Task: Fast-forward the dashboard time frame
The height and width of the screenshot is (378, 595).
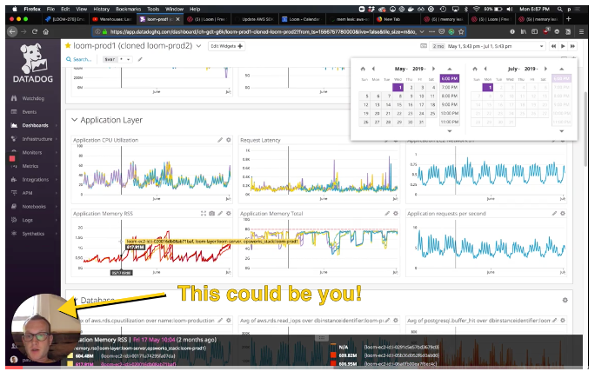Action: (572, 46)
